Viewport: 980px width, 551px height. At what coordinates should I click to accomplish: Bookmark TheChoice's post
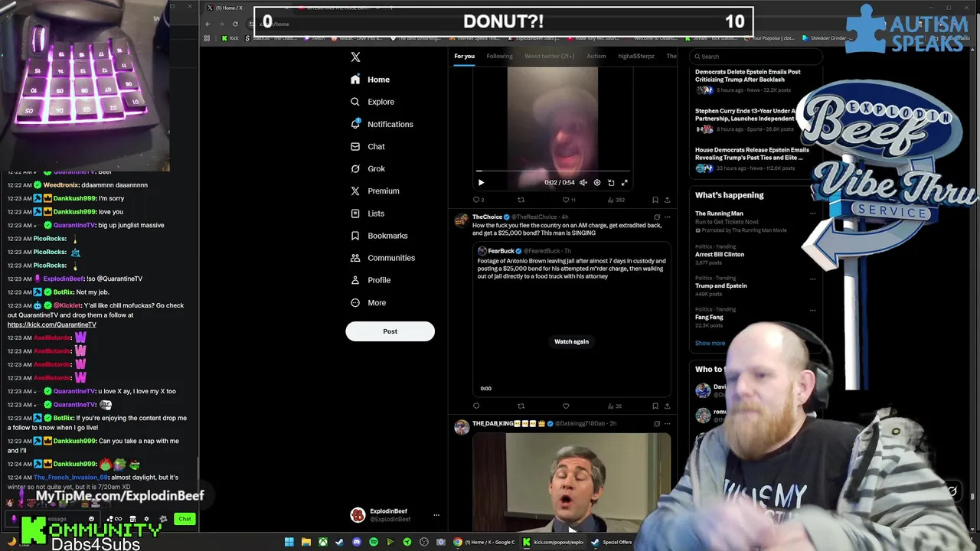[655, 406]
